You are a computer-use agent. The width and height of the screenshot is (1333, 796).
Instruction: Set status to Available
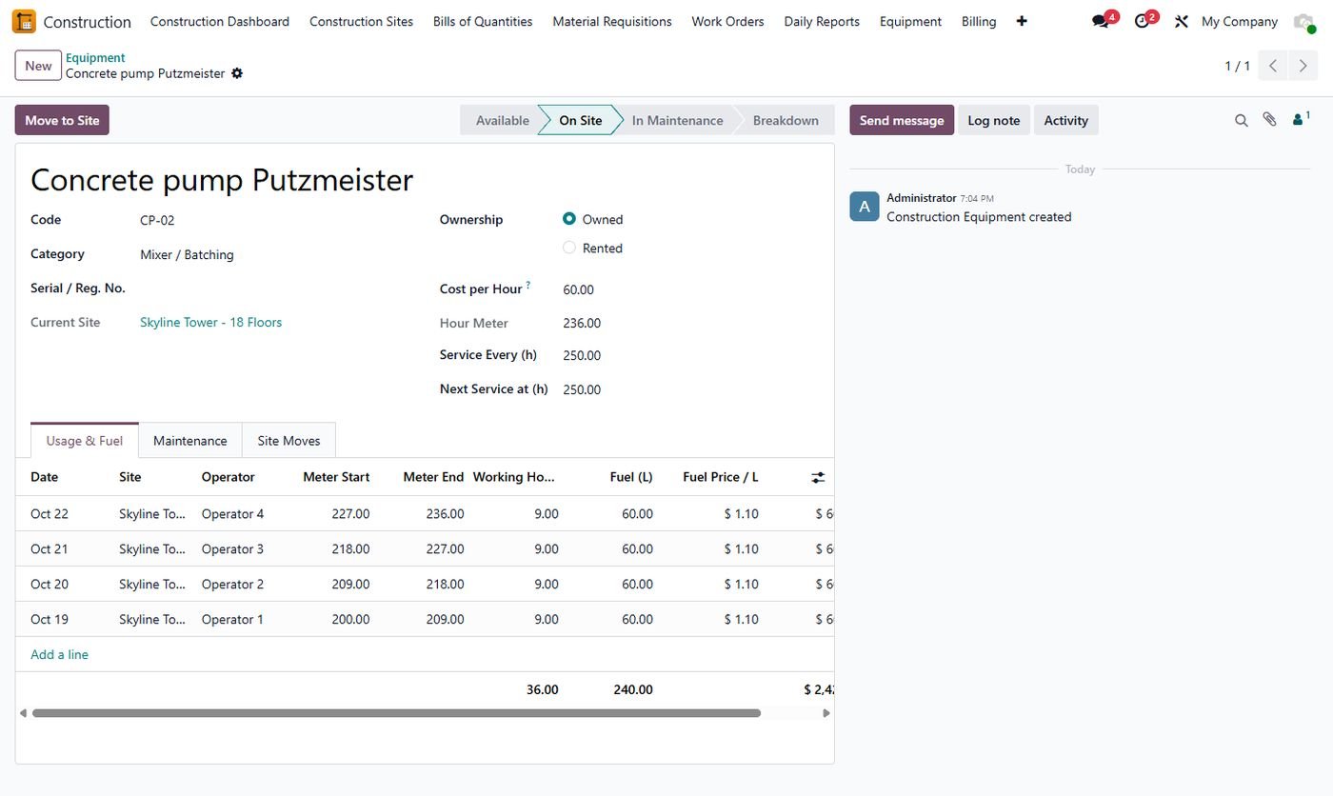coord(502,120)
